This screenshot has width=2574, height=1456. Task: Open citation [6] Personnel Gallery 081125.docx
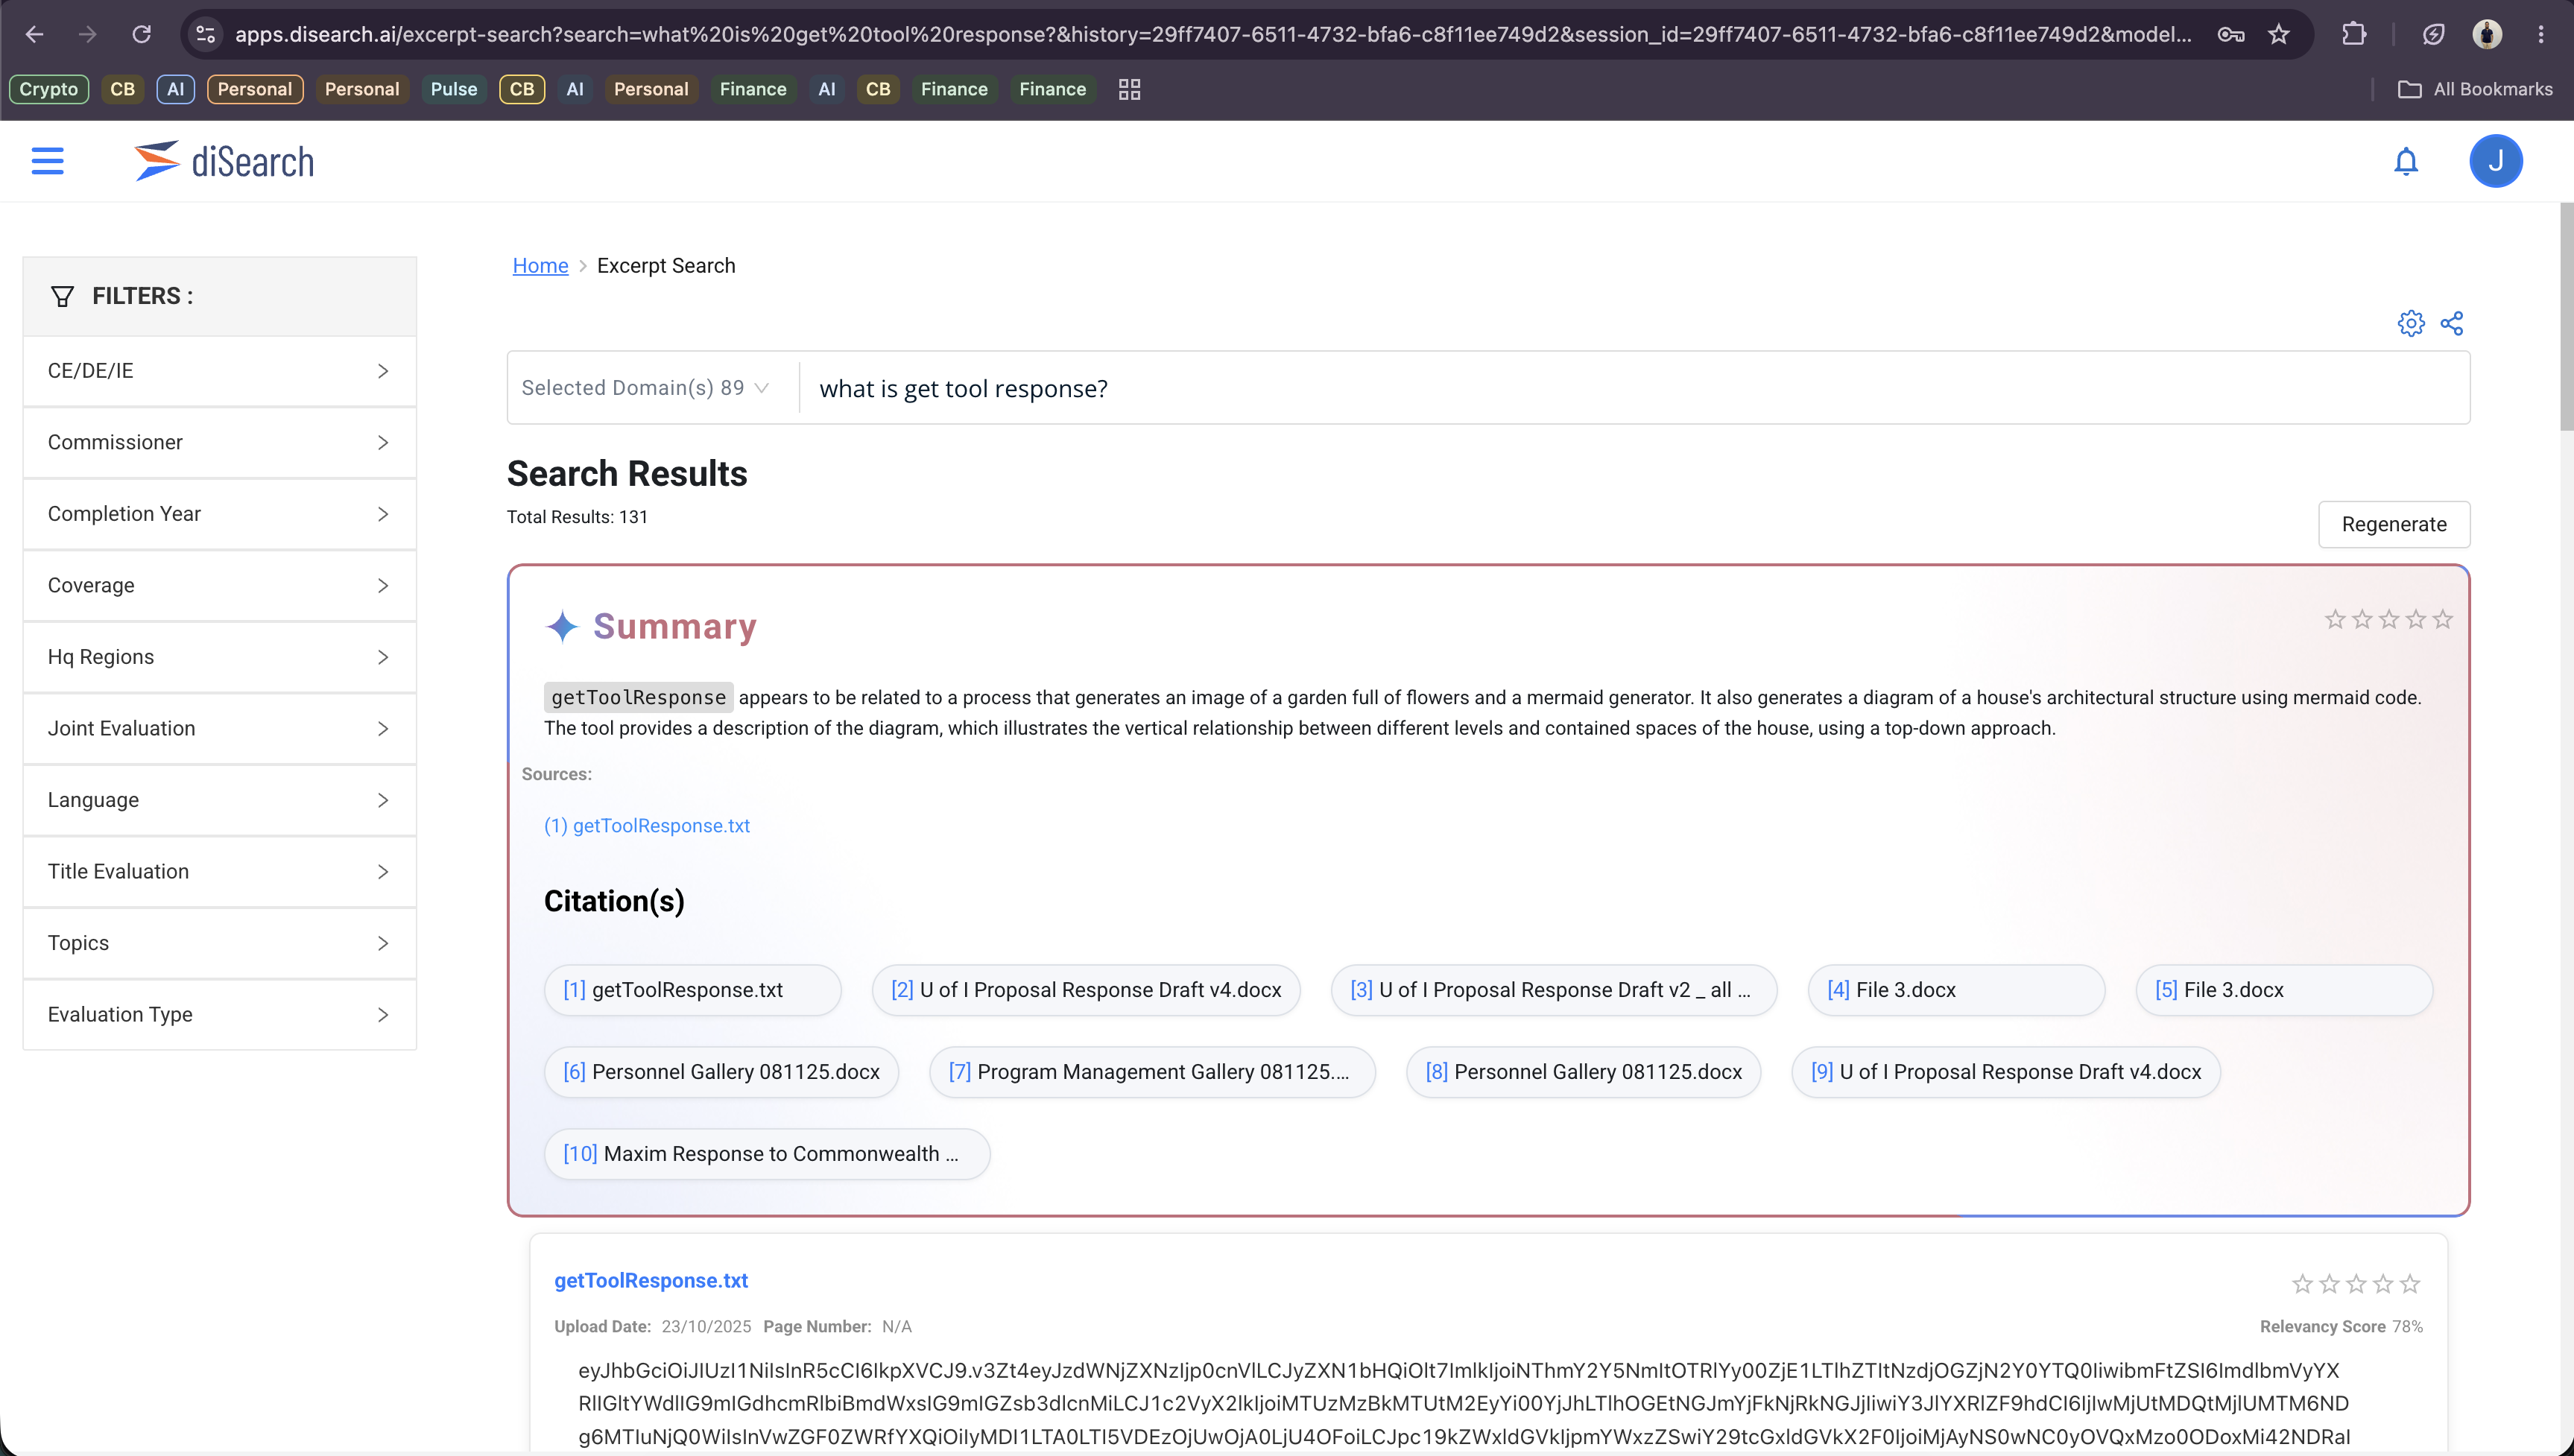pos(722,1072)
